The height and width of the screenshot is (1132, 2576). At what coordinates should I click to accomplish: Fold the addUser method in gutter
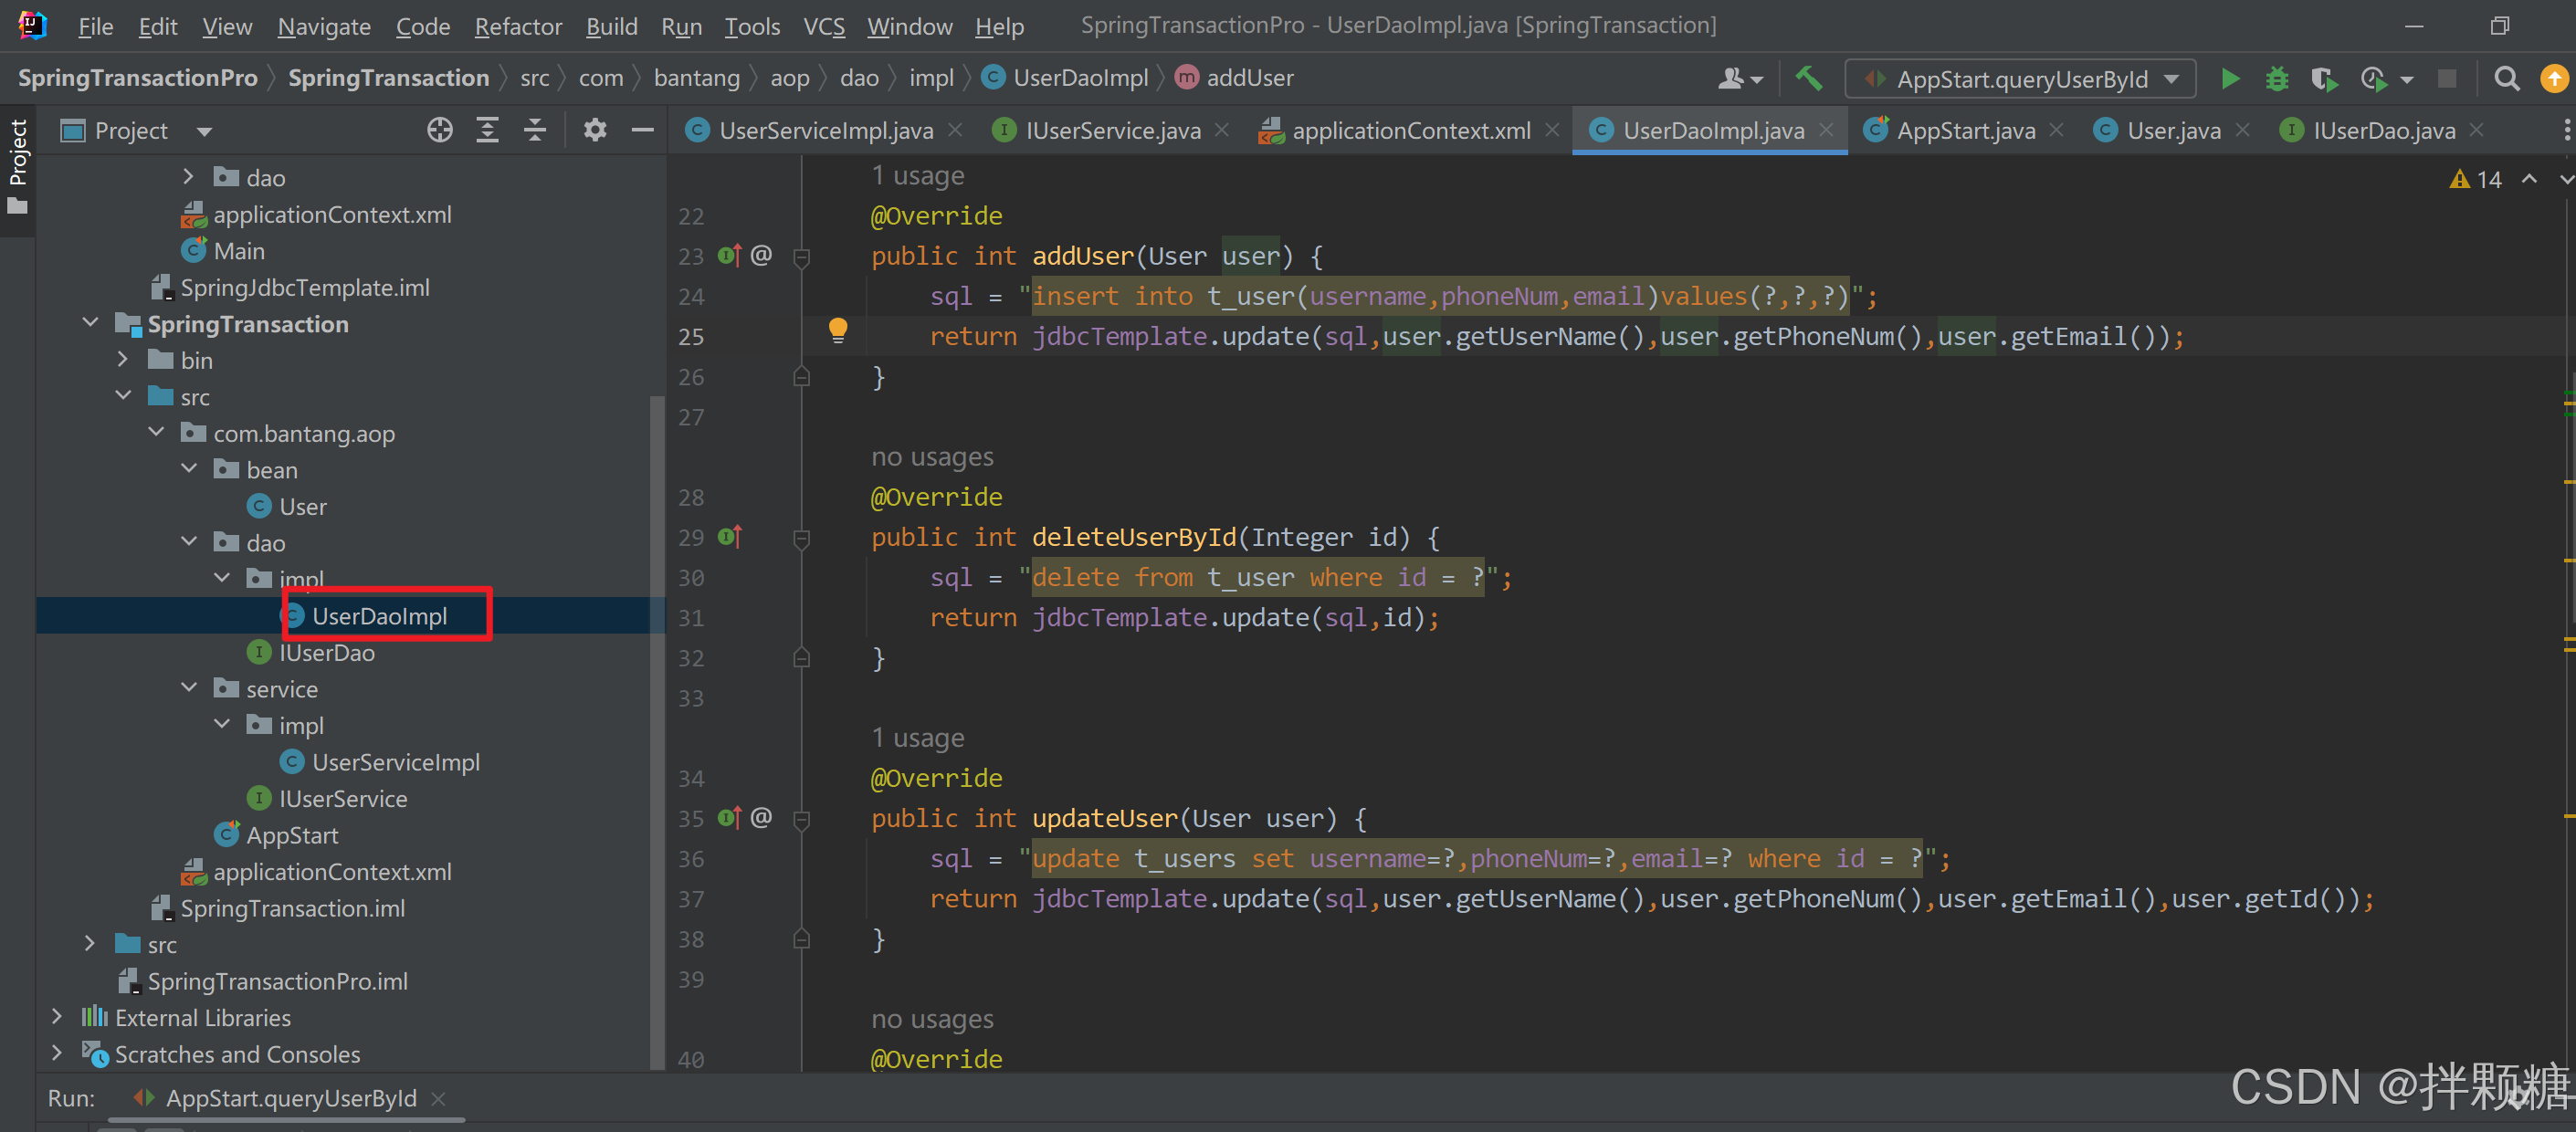point(801,257)
